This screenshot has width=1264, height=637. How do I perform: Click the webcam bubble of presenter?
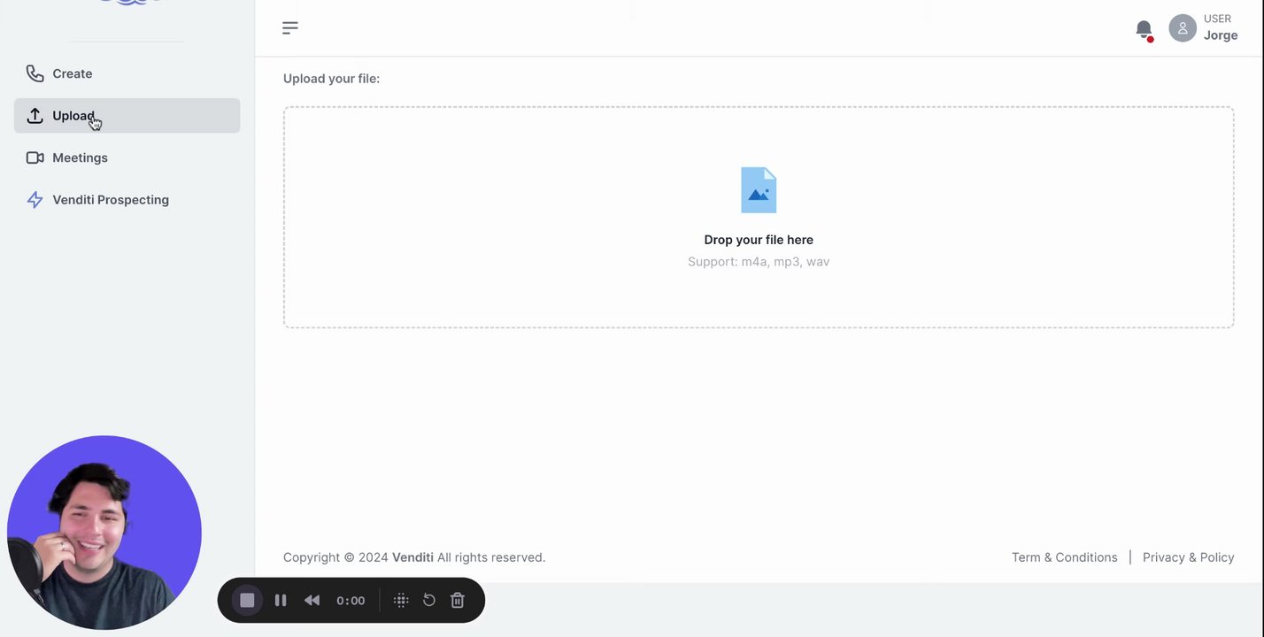pos(104,533)
